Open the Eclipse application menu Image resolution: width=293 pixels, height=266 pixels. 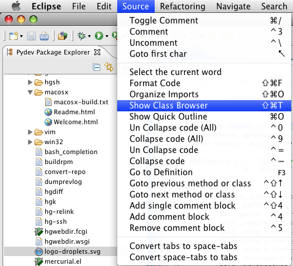(46, 6)
